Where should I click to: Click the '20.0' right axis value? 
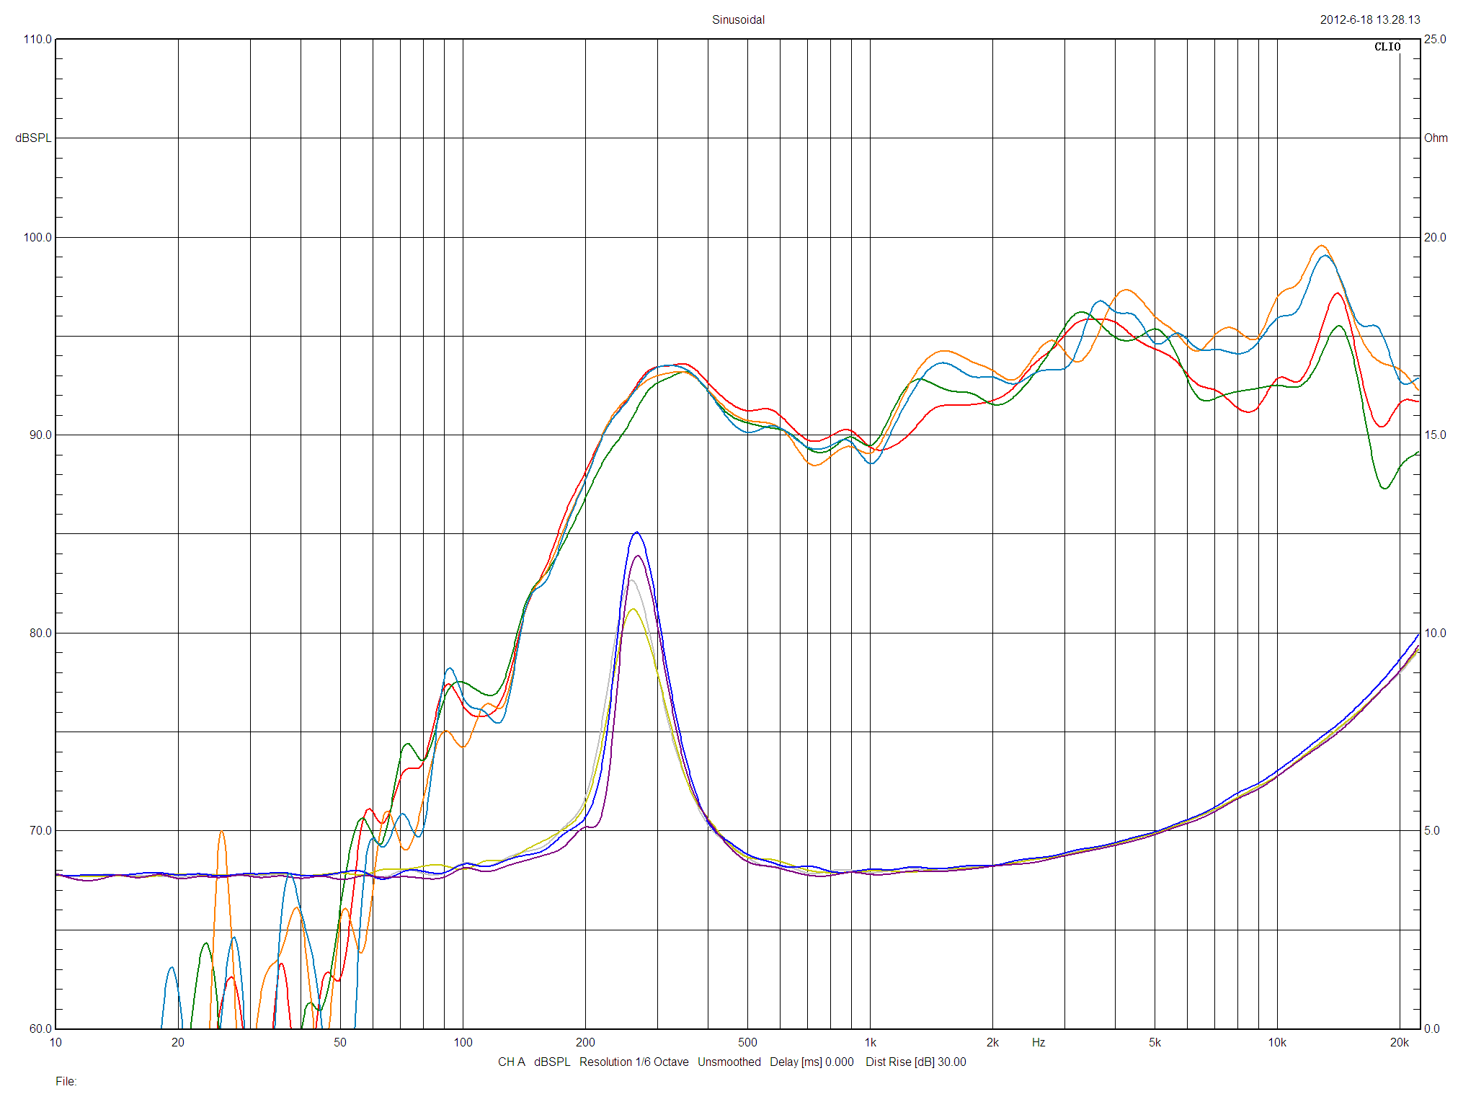pyautogui.click(x=1435, y=237)
